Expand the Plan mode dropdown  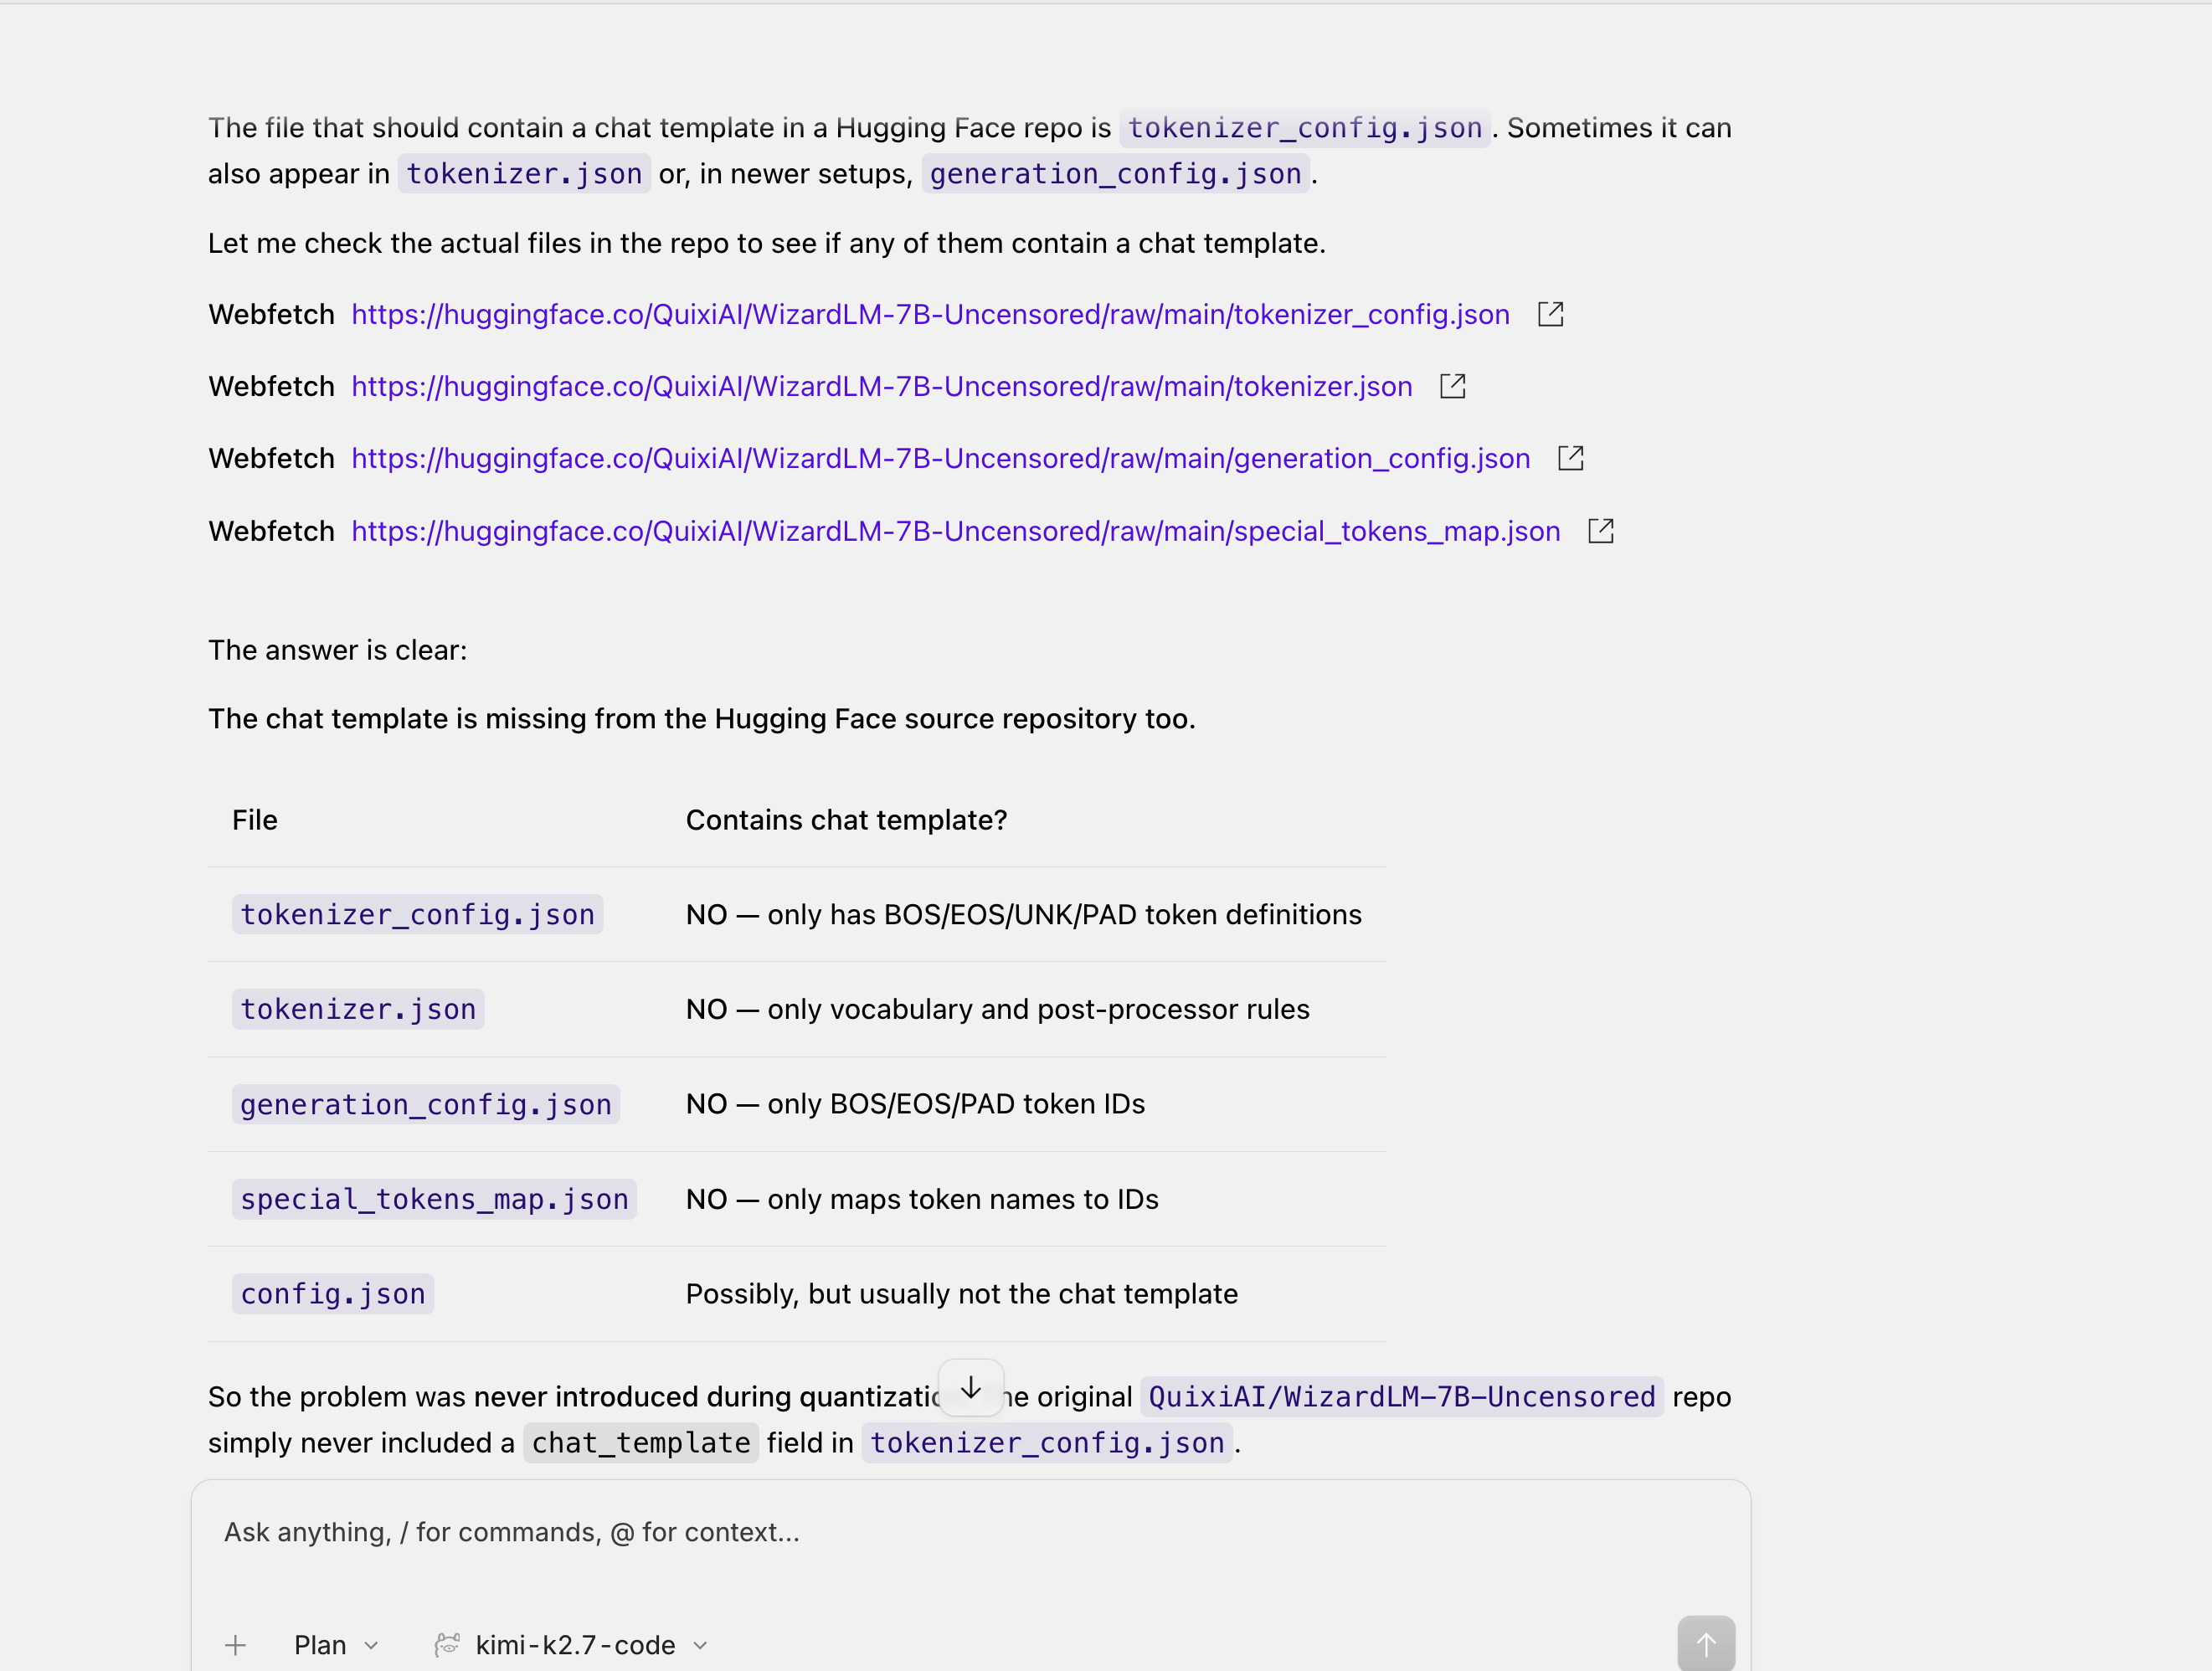(335, 1645)
